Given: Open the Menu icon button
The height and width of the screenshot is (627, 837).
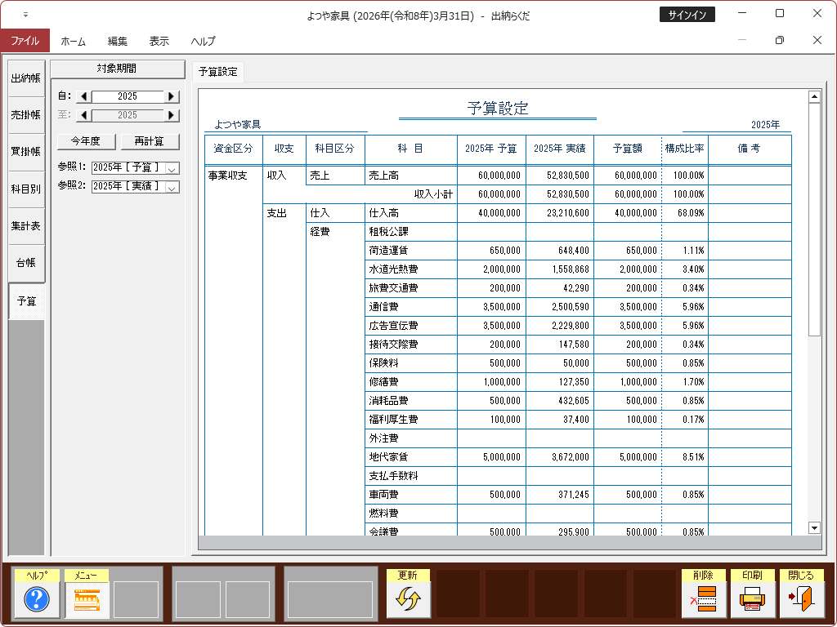Looking at the screenshot, I should pos(87,600).
